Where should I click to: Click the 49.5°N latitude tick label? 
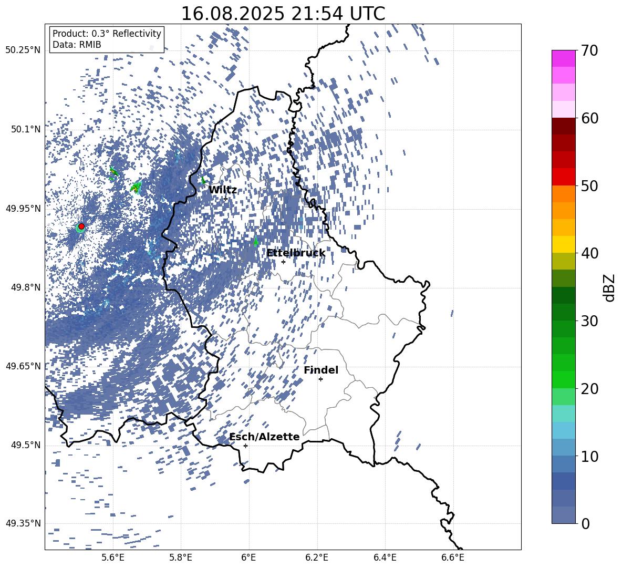[x=26, y=445]
